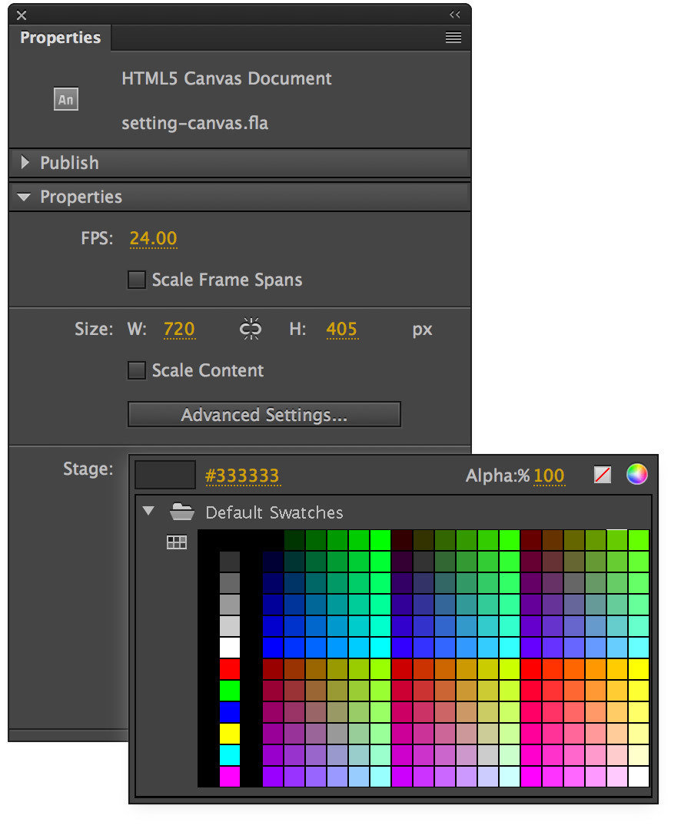Open the Properties panel options menu
681x832 pixels.
click(x=453, y=38)
